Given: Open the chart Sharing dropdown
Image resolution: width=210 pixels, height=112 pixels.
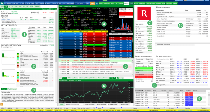Looking at the screenshot, I should click(x=106, y=78).
